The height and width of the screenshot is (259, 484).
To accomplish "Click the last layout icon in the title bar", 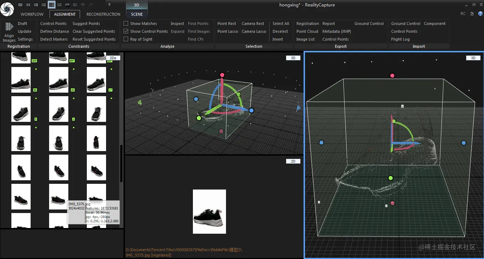I will (75, 5).
